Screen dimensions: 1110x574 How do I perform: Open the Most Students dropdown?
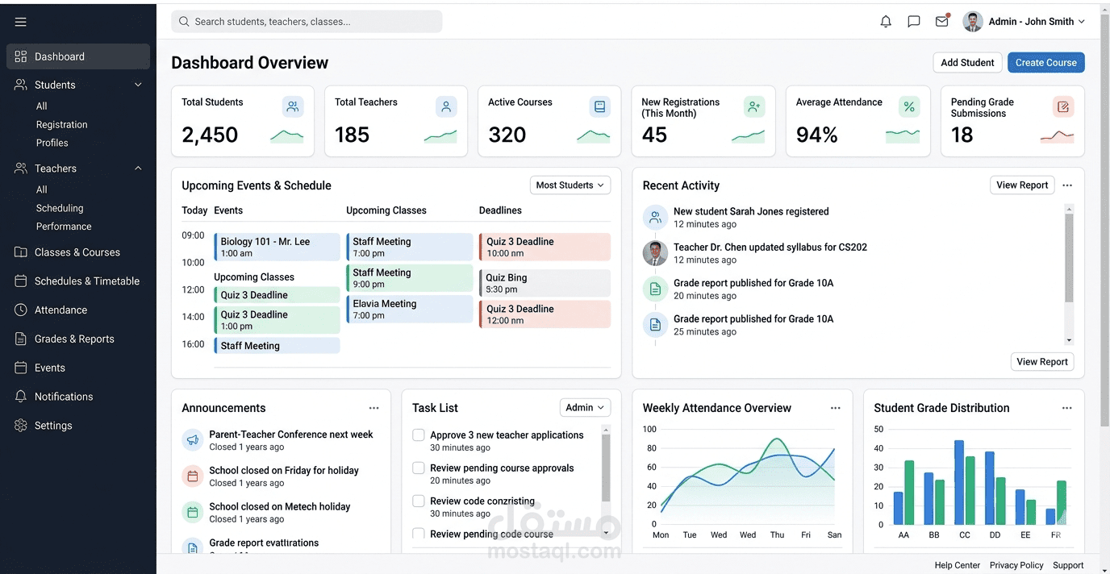(570, 185)
